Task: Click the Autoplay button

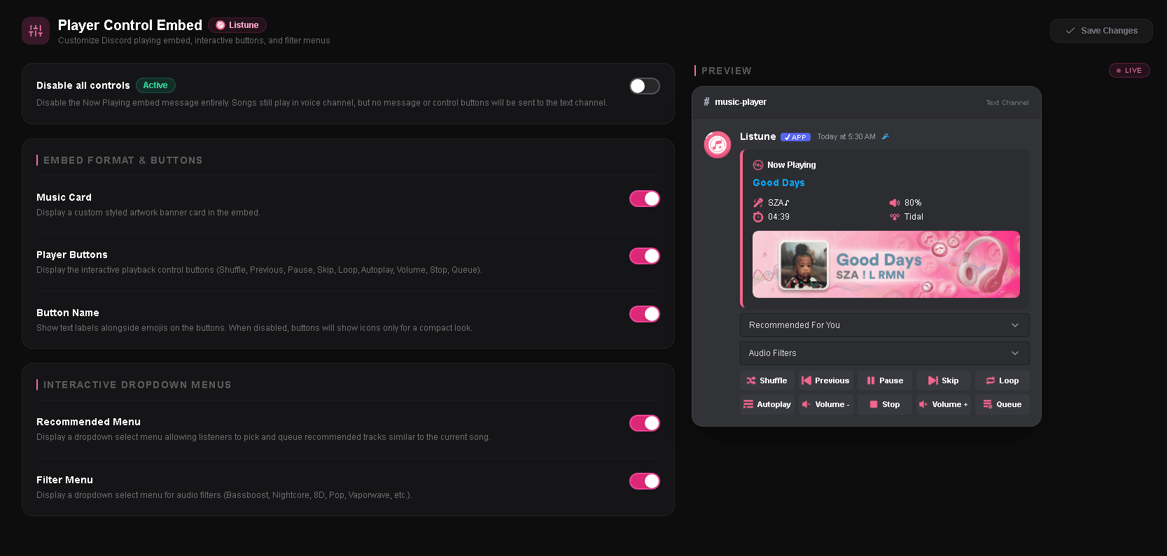Action: point(767,404)
